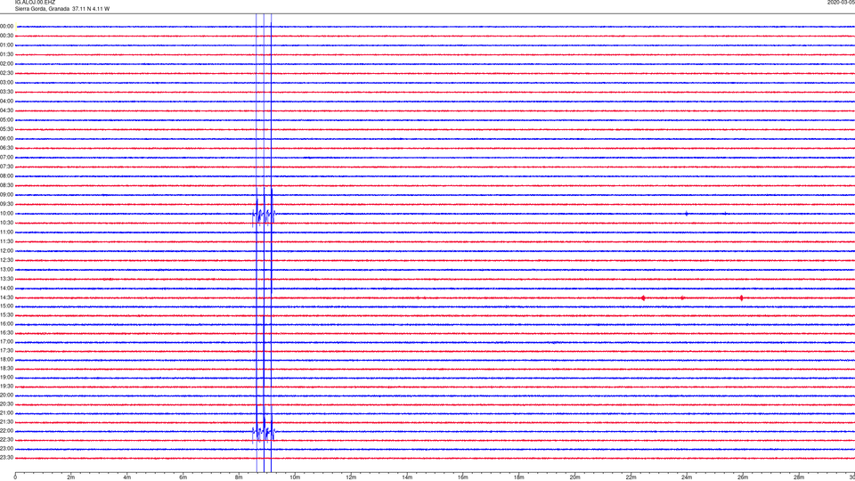Select the 16:00 trace time label

point(6,324)
